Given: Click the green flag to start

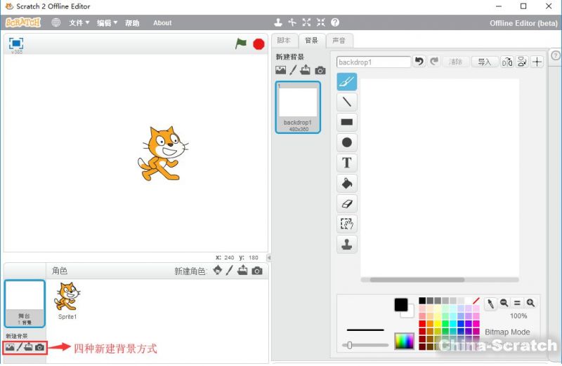Looking at the screenshot, I should point(241,43).
